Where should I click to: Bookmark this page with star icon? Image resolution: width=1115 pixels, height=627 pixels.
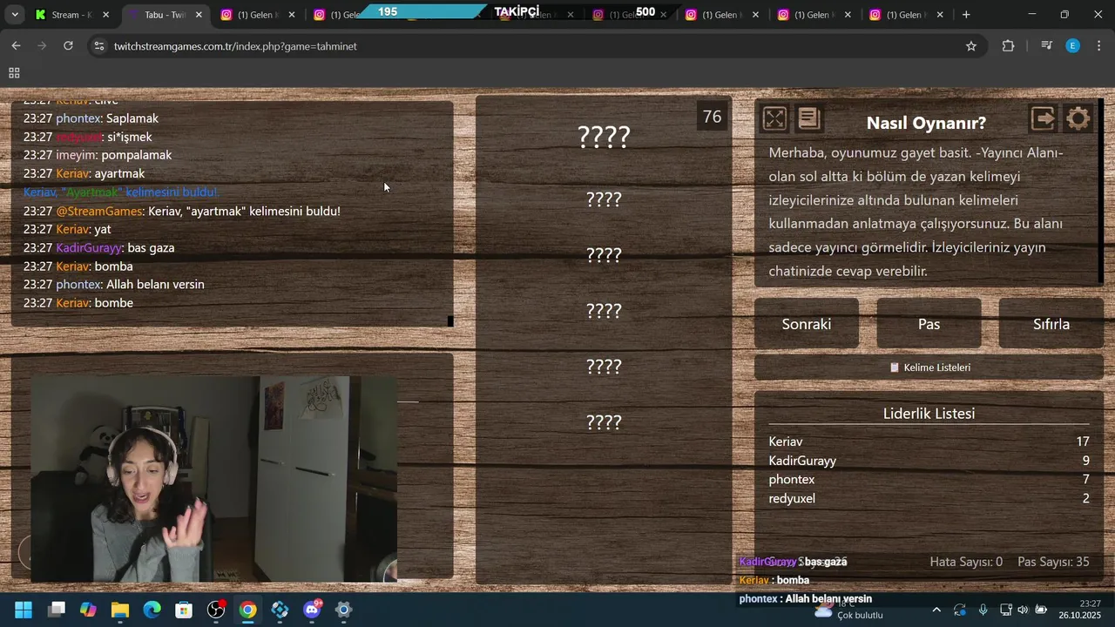point(971,46)
